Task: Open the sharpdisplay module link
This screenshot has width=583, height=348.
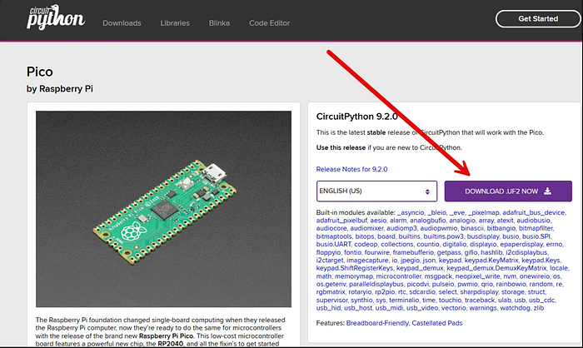Action: pyautogui.click(x=479, y=292)
